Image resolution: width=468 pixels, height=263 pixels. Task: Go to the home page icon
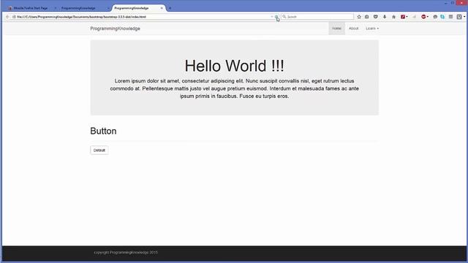(393, 17)
